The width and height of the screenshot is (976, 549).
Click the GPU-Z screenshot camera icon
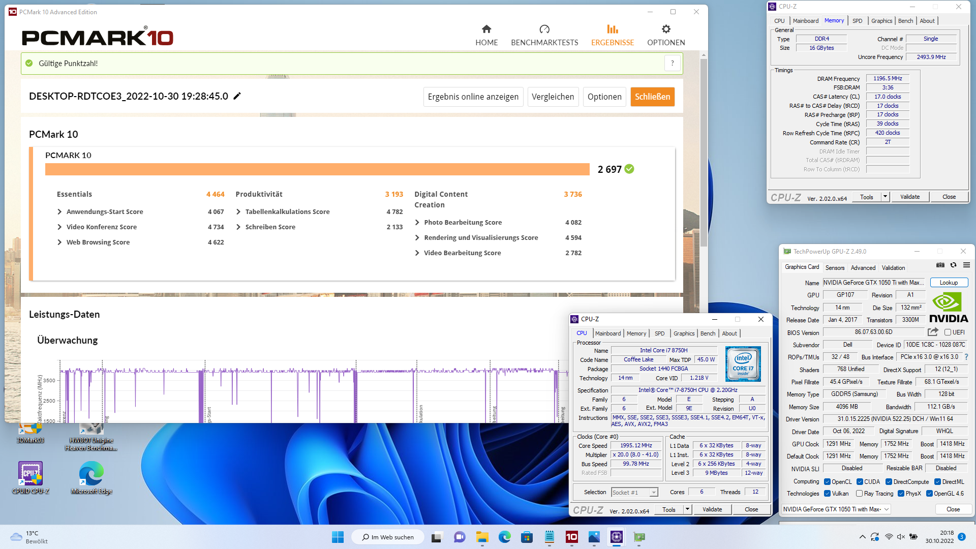pos(940,265)
